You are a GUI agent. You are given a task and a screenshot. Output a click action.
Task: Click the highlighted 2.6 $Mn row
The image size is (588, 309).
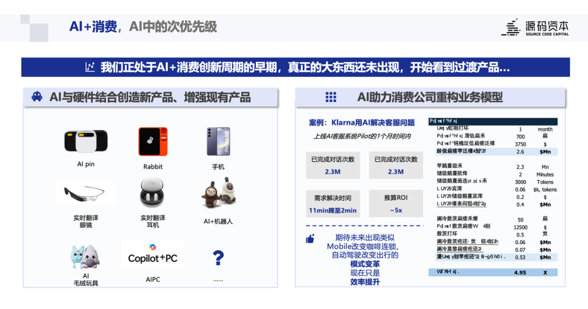[x=496, y=152]
